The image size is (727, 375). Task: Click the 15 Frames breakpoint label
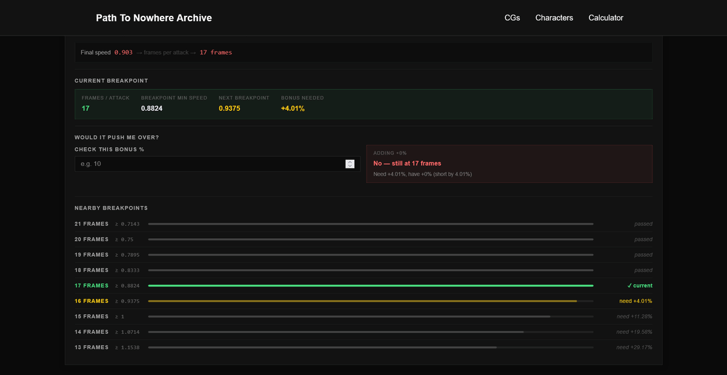[x=91, y=316]
